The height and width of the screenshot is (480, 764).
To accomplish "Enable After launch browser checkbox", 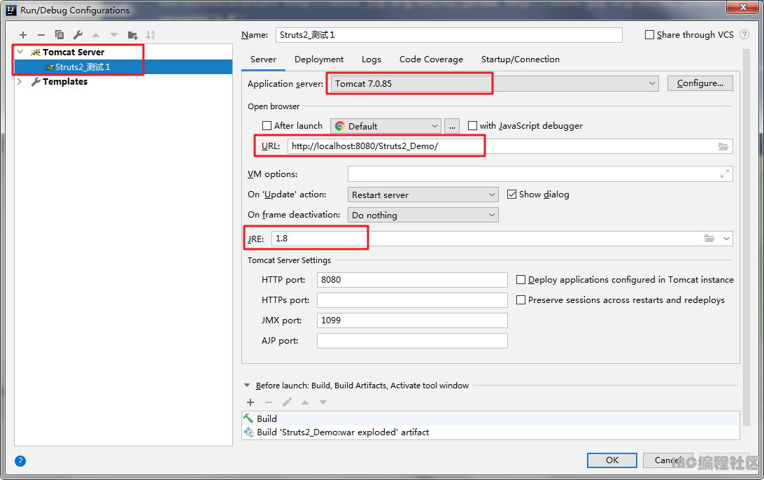I will coord(267,126).
